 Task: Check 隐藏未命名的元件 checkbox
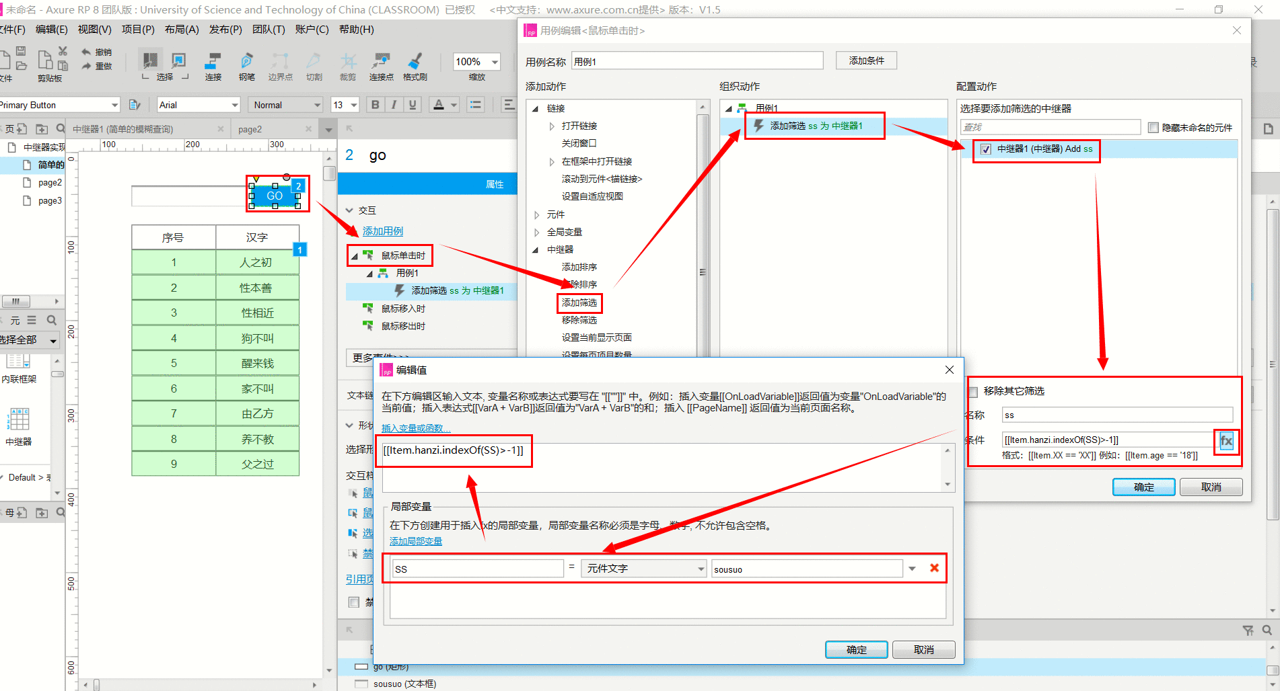[1153, 127]
